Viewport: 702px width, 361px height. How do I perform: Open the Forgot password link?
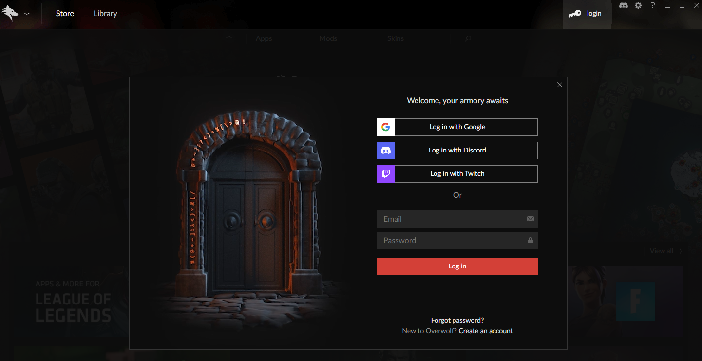457,320
